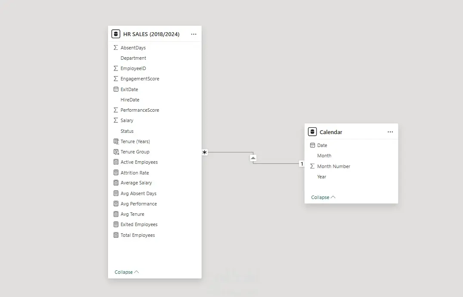Click the many-side asterisk relationship marker

pos(205,152)
